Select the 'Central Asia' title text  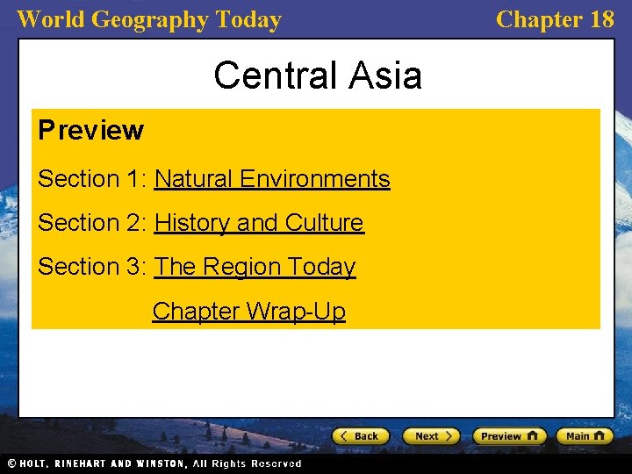[x=318, y=75]
